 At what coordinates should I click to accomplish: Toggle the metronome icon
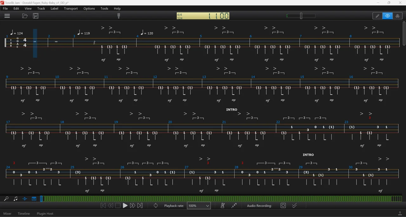(x=223, y=206)
